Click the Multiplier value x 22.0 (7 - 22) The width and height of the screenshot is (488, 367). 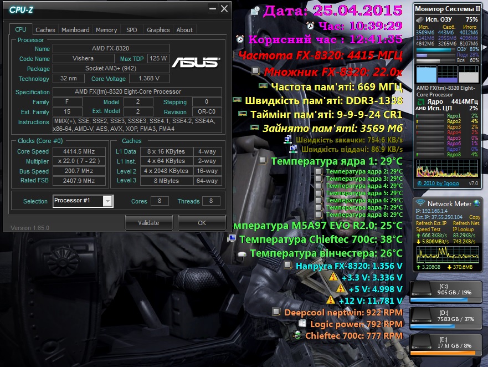pyautogui.click(x=79, y=161)
